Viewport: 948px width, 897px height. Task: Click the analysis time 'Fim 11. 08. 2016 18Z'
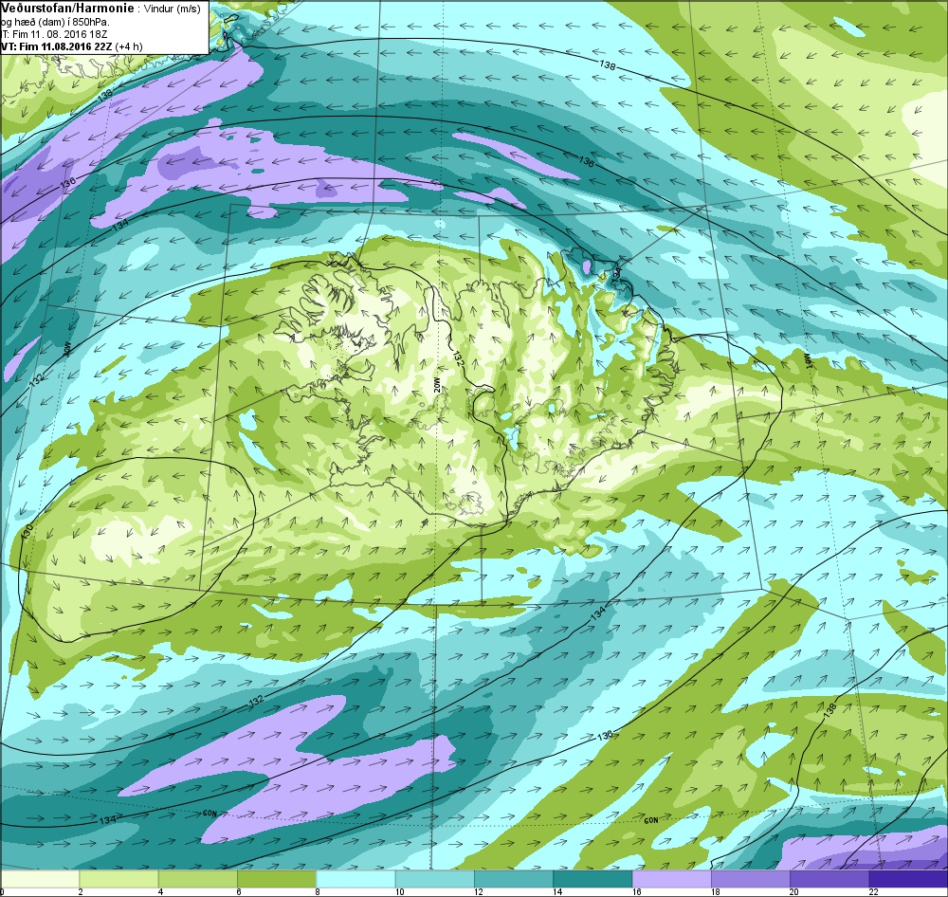tap(59, 34)
